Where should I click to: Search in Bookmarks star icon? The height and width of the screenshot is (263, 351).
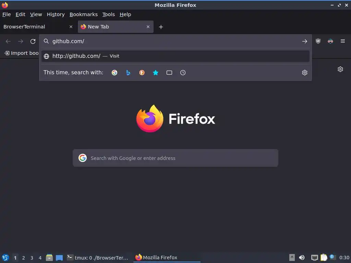tap(156, 73)
